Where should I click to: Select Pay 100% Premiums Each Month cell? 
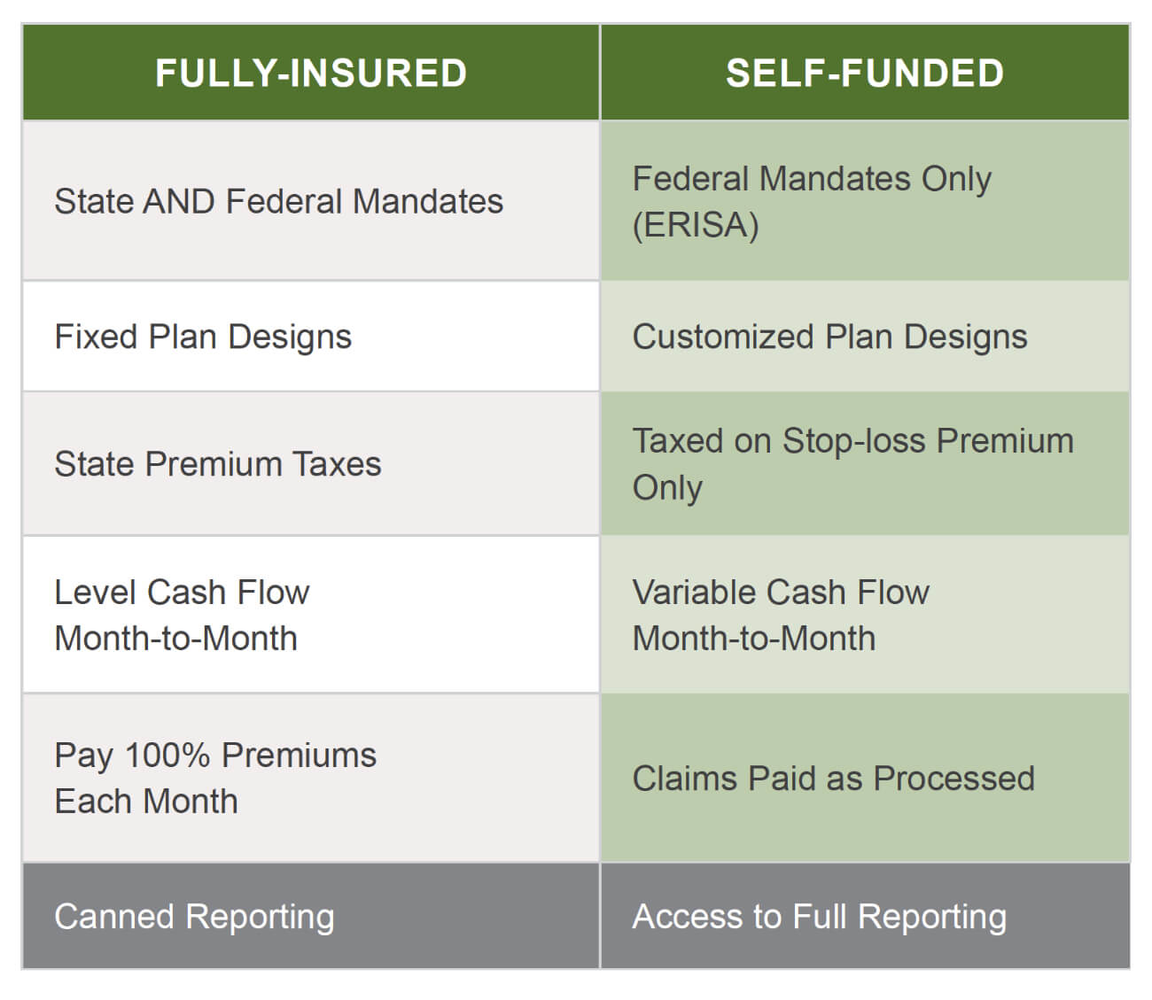click(x=311, y=778)
